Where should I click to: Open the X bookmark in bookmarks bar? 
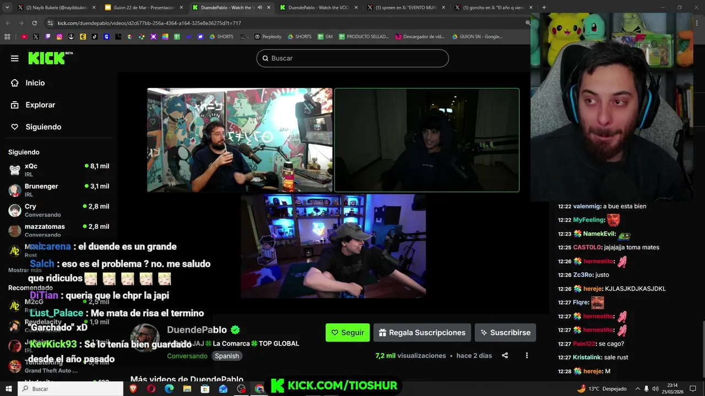coord(36,37)
